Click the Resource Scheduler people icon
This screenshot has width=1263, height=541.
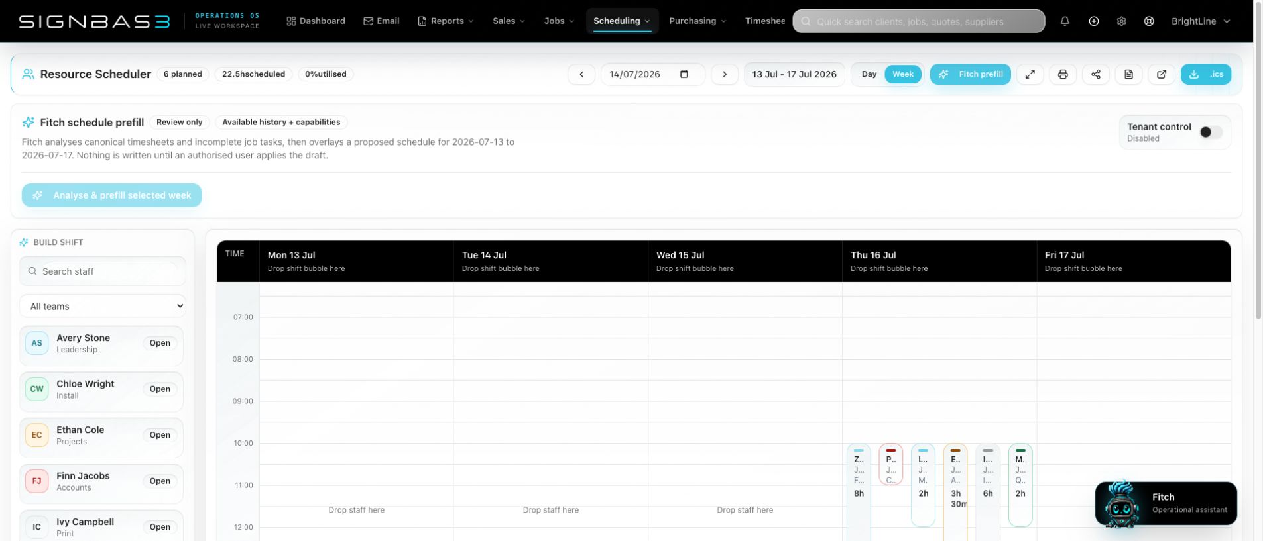pyautogui.click(x=28, y=74)
